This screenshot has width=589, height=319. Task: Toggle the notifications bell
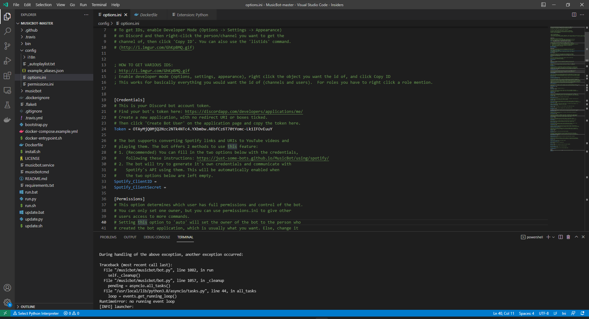pos(583,313)
